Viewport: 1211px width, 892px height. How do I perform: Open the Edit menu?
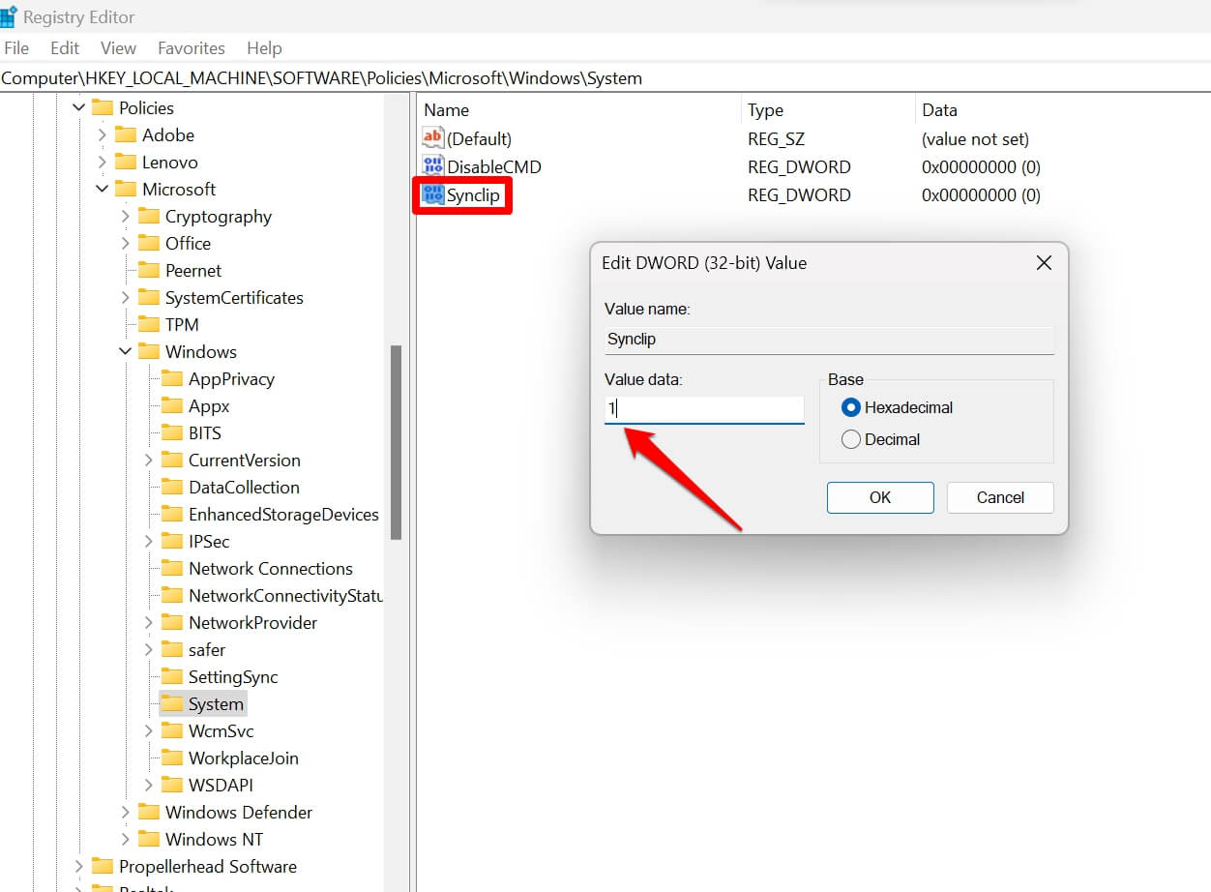tap(65, 47)
